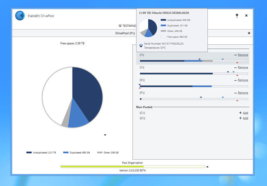
Task: Click the plus icon on the DrivePool (P:\) bar
Action: coord(249,33)
